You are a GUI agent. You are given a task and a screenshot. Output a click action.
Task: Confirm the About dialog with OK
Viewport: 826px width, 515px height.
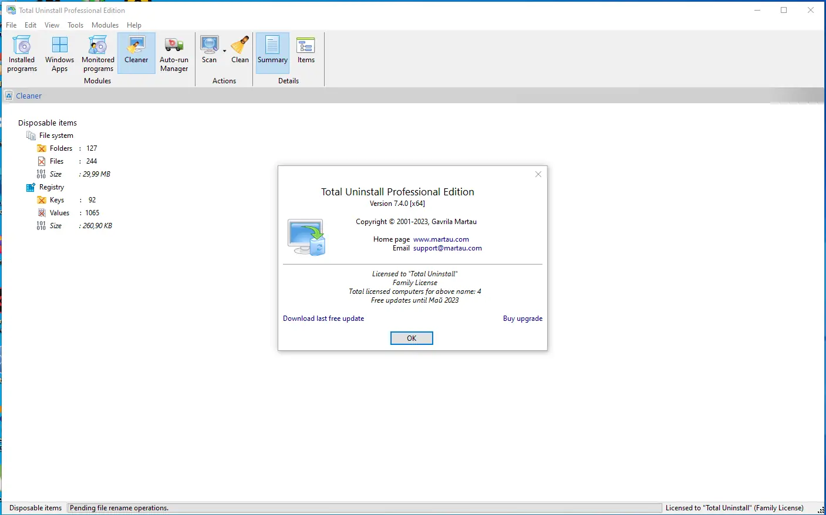pyautogui.click(x=412, y=338)
